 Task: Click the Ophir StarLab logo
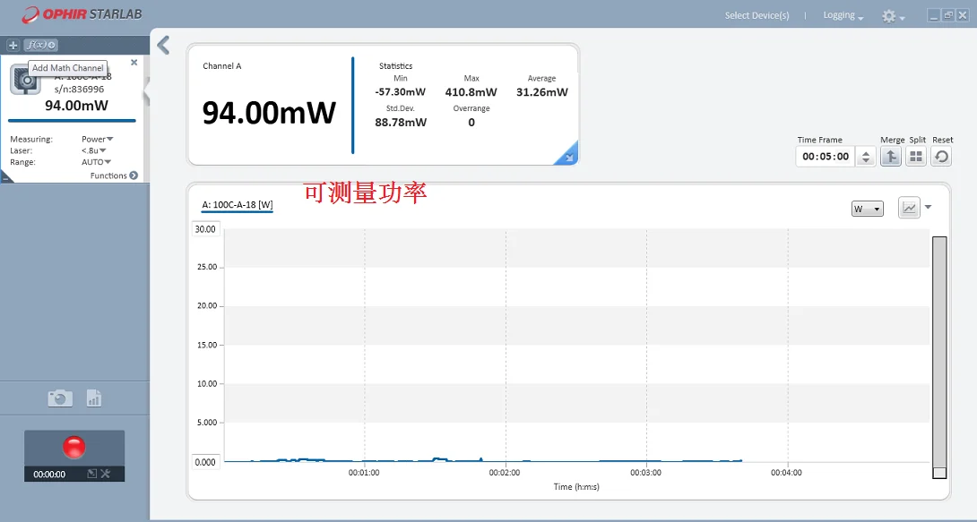82,14
